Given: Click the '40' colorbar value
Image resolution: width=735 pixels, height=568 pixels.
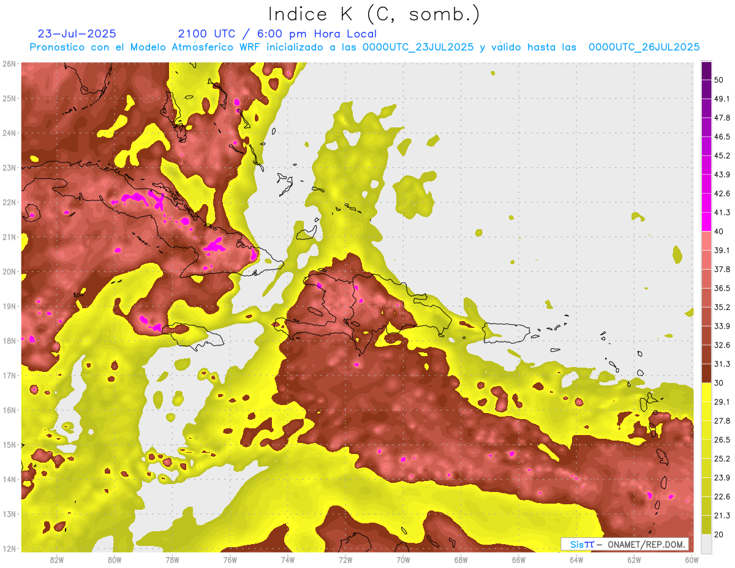Looking at the screenshot, I should point(718,232).
